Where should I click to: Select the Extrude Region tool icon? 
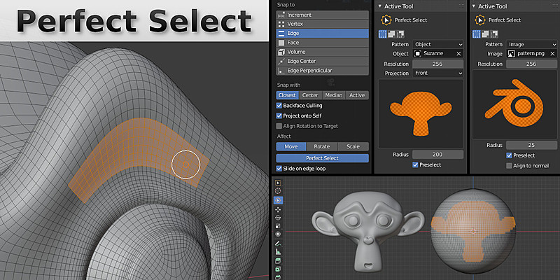coord(278,269)
